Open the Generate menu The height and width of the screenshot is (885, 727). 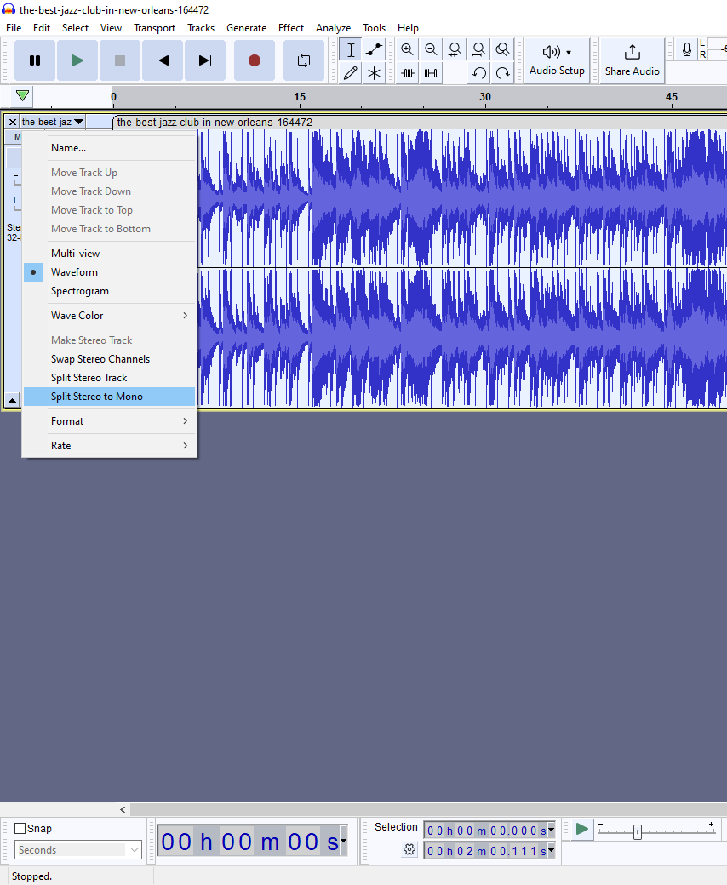tap(246, 27)
